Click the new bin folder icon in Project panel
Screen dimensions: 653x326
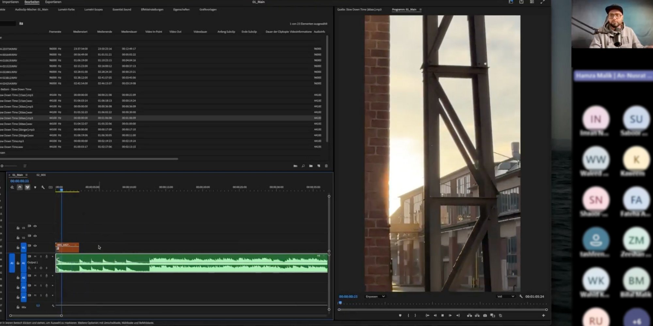311,166
